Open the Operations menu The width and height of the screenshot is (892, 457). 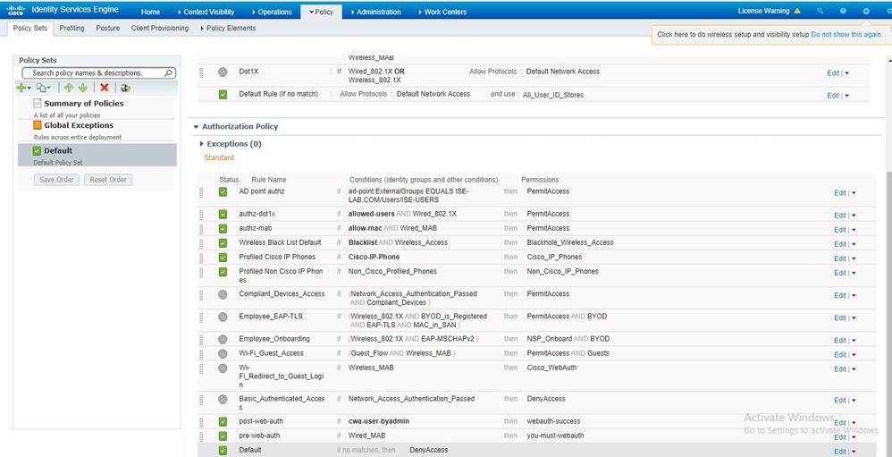coord(272,12)
